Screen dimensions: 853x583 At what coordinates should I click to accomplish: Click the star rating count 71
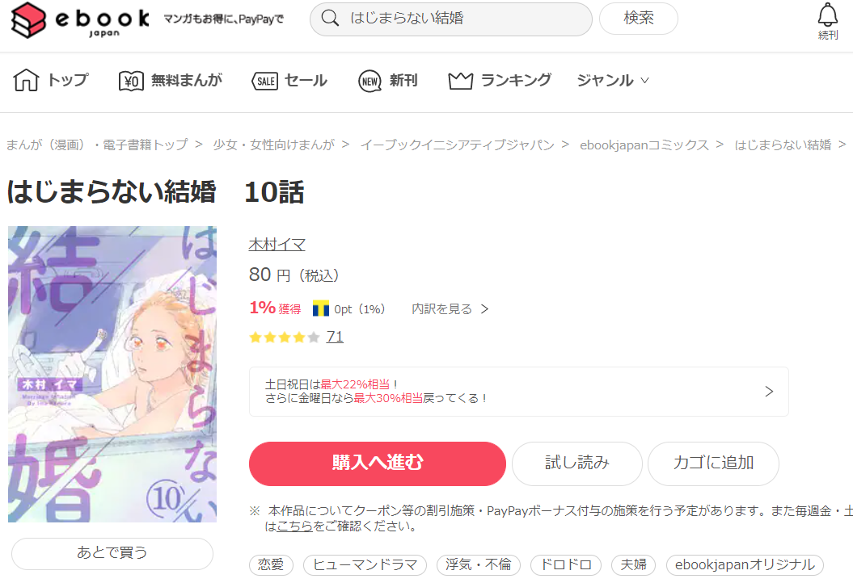click(x=335, y=337)
